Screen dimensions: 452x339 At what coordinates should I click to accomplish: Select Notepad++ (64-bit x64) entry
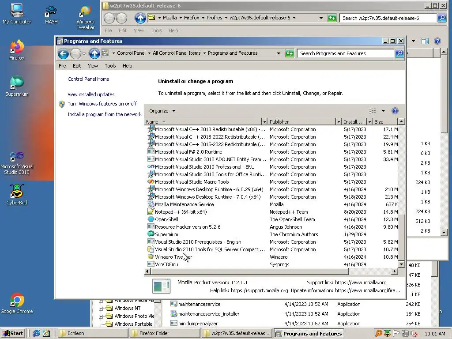tap(181, 212)
